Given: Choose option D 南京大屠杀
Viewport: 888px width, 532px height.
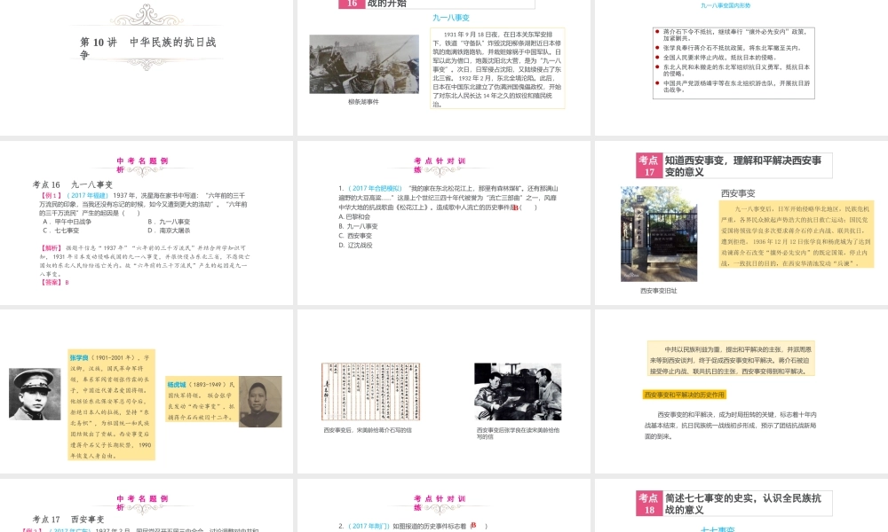Looking at the screenshot, I should 169,231.
